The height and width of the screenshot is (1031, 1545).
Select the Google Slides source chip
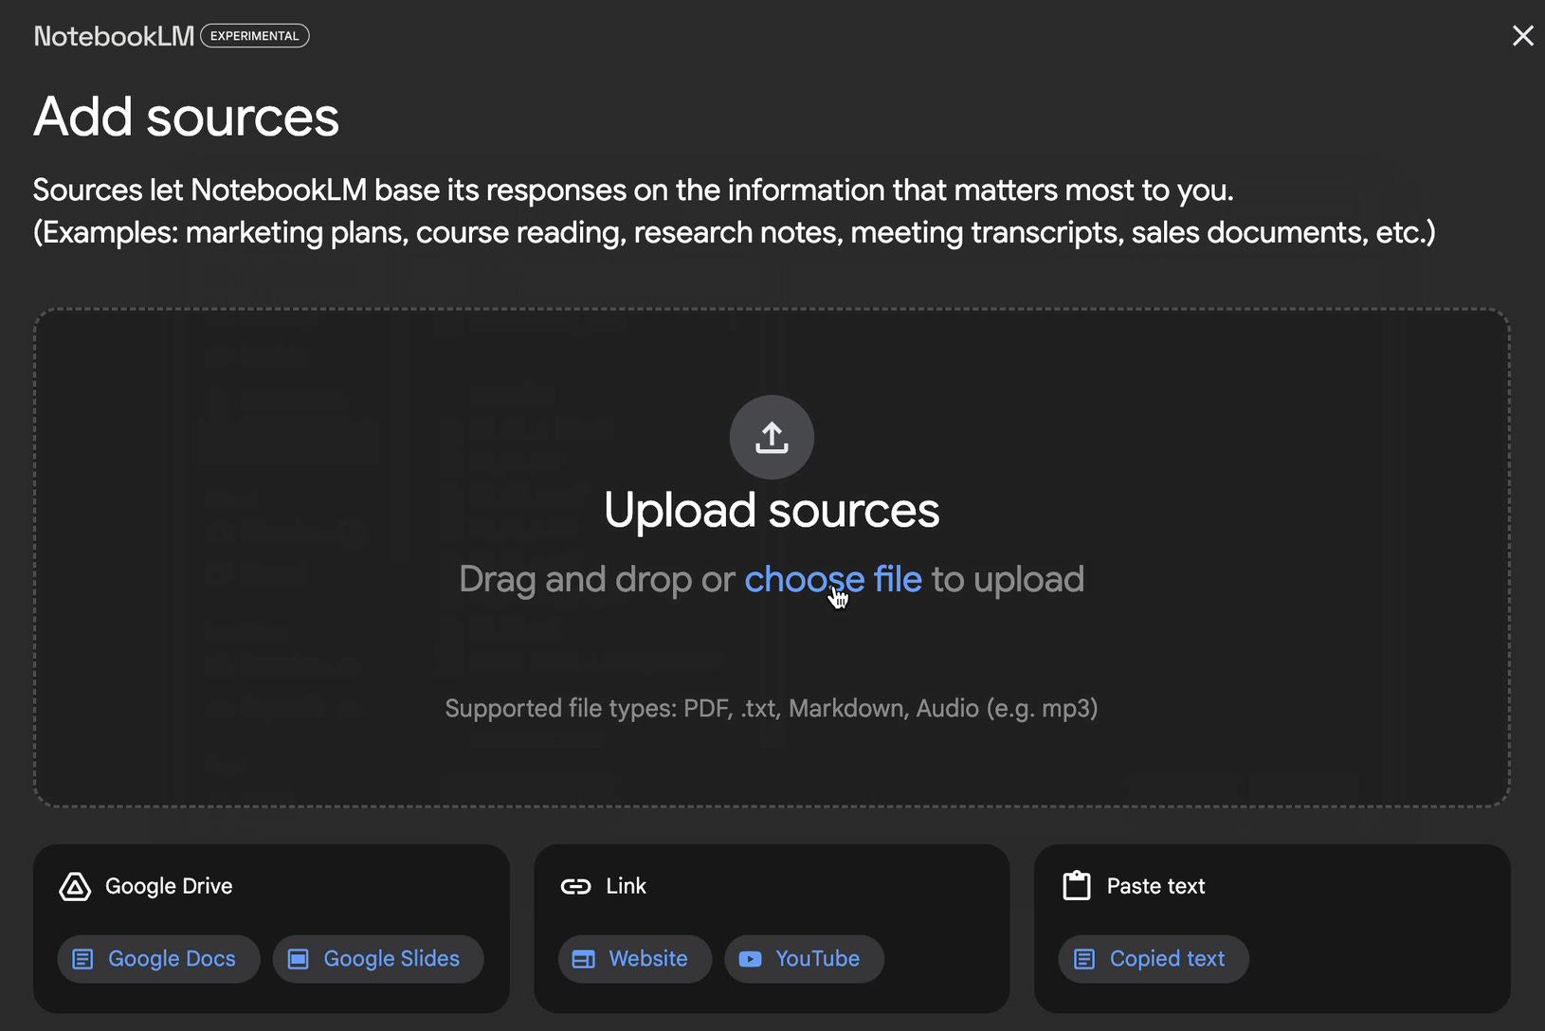pyautogui.click(x=378, y=959)
